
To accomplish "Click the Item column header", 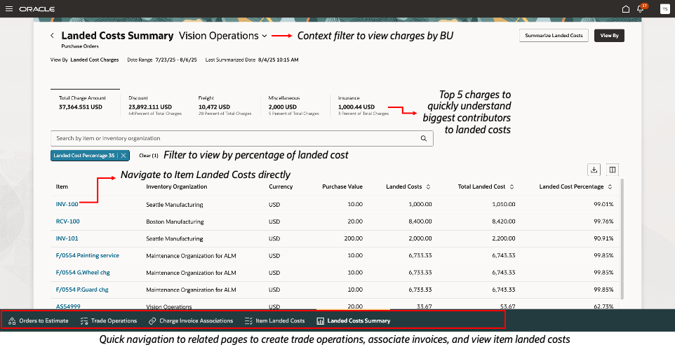I will point(62,187).
